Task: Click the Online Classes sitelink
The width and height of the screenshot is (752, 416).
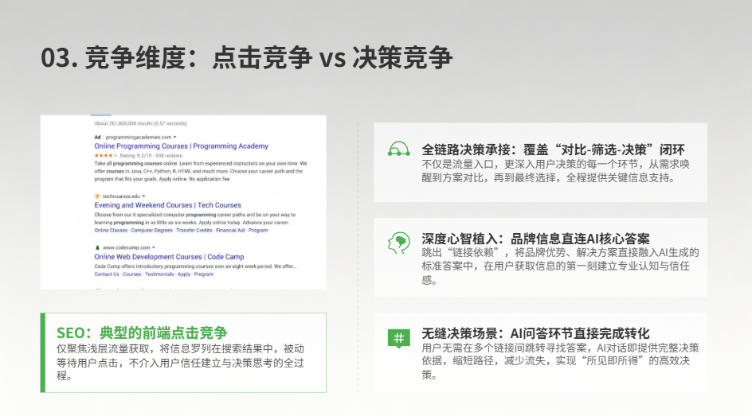Action: [111, 230]
